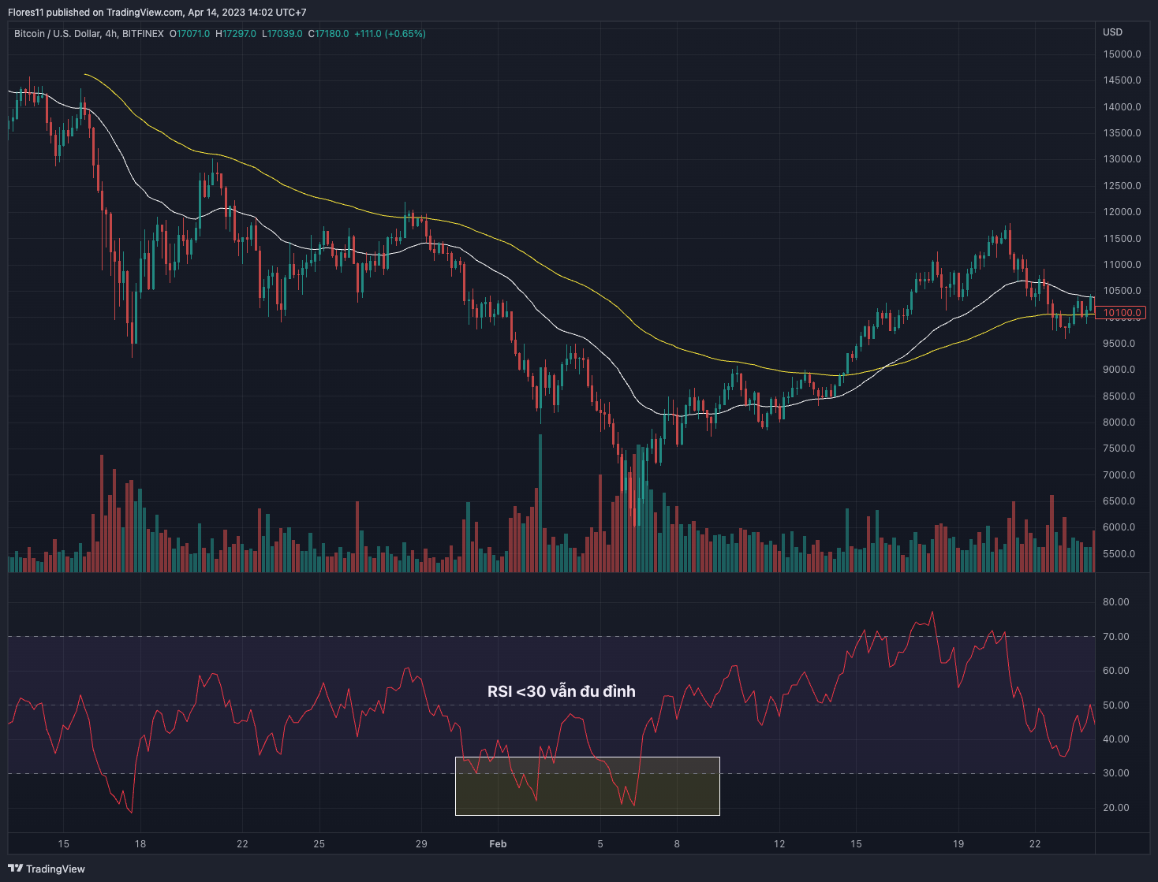
Task: Click the Feb label on time axis
Action: (x=498, y=844)
